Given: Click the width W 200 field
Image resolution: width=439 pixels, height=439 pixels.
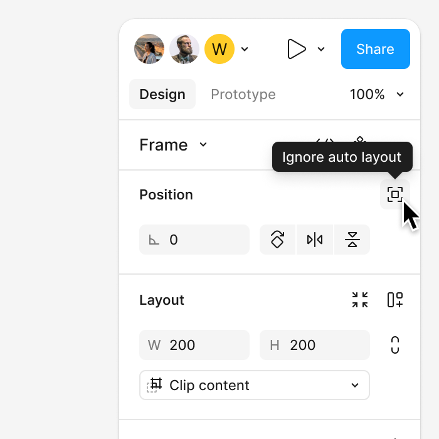Looking at the screenshot, I should point(194,345).
